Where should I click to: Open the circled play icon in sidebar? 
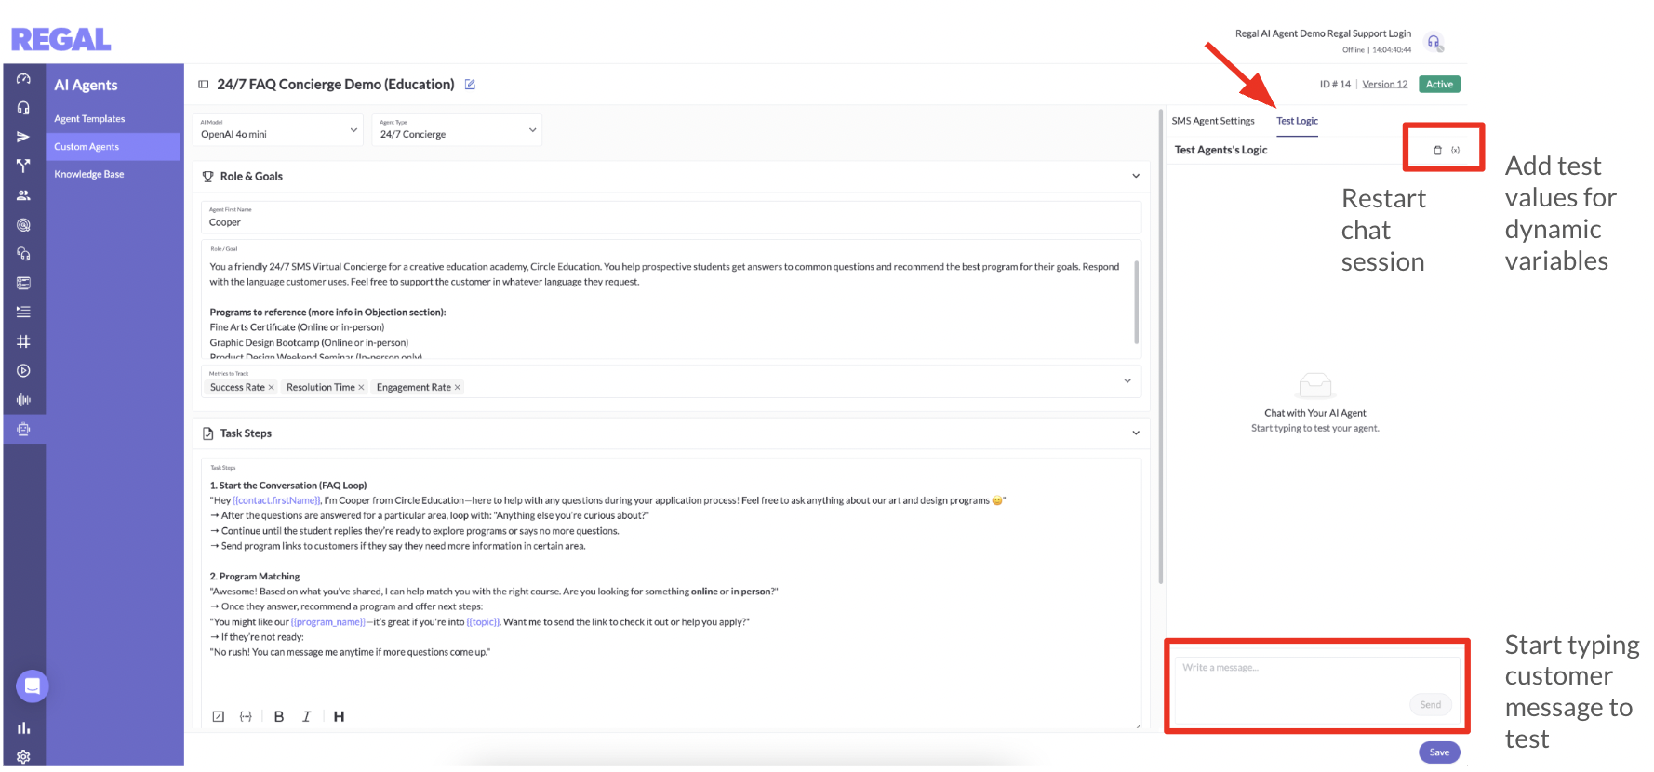[23, 370]
